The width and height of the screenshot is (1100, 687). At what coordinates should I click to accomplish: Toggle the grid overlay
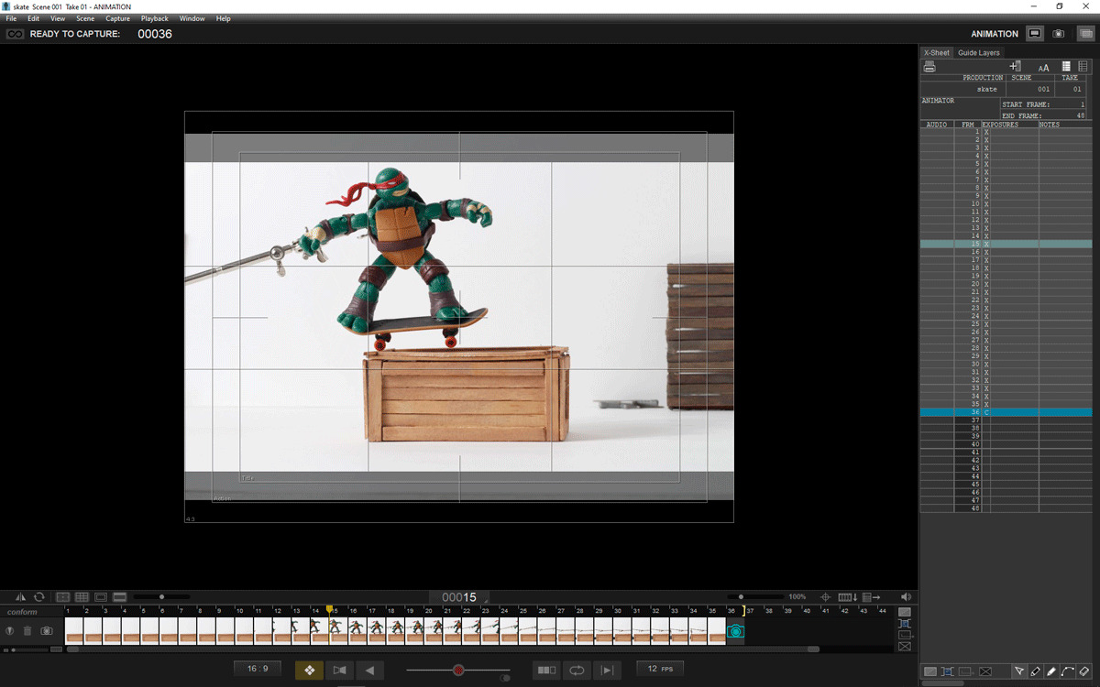82,597
